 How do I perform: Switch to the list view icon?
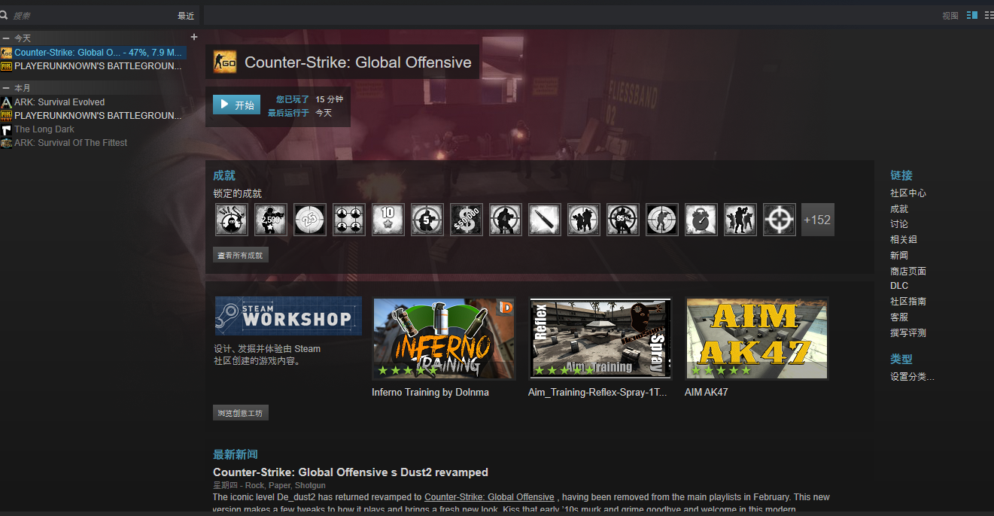coord(989,15)
